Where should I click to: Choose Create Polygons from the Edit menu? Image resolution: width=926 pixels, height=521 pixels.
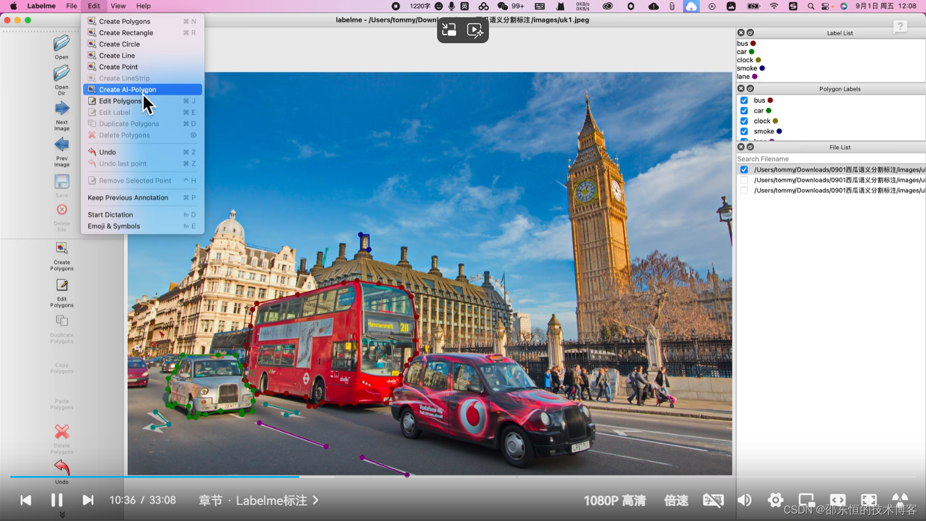[142, 21]
